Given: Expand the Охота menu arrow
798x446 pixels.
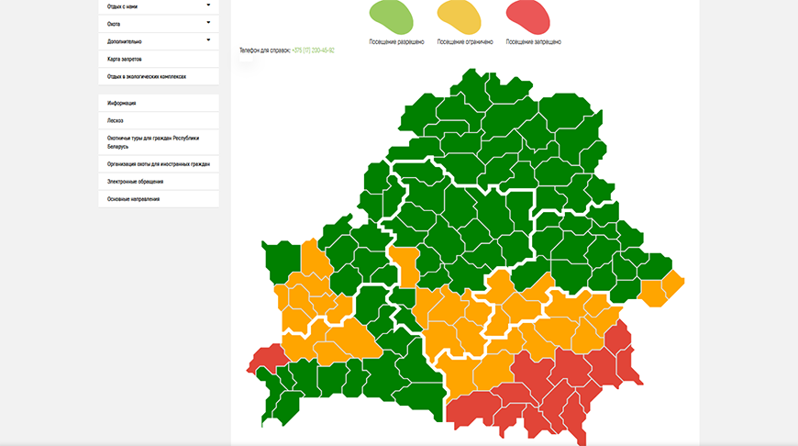Looking at the screenshot, I should point(208,22).
